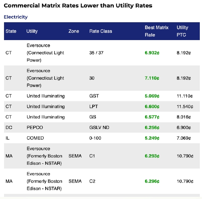Click the Best Matrix Rate header
This screenshot has height=199, width=202.
point(156,31)
